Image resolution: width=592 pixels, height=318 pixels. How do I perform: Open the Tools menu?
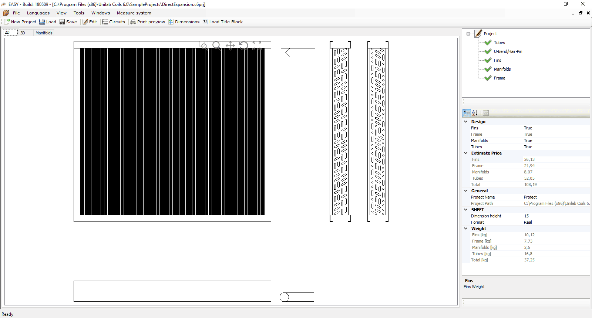(79, 13)
